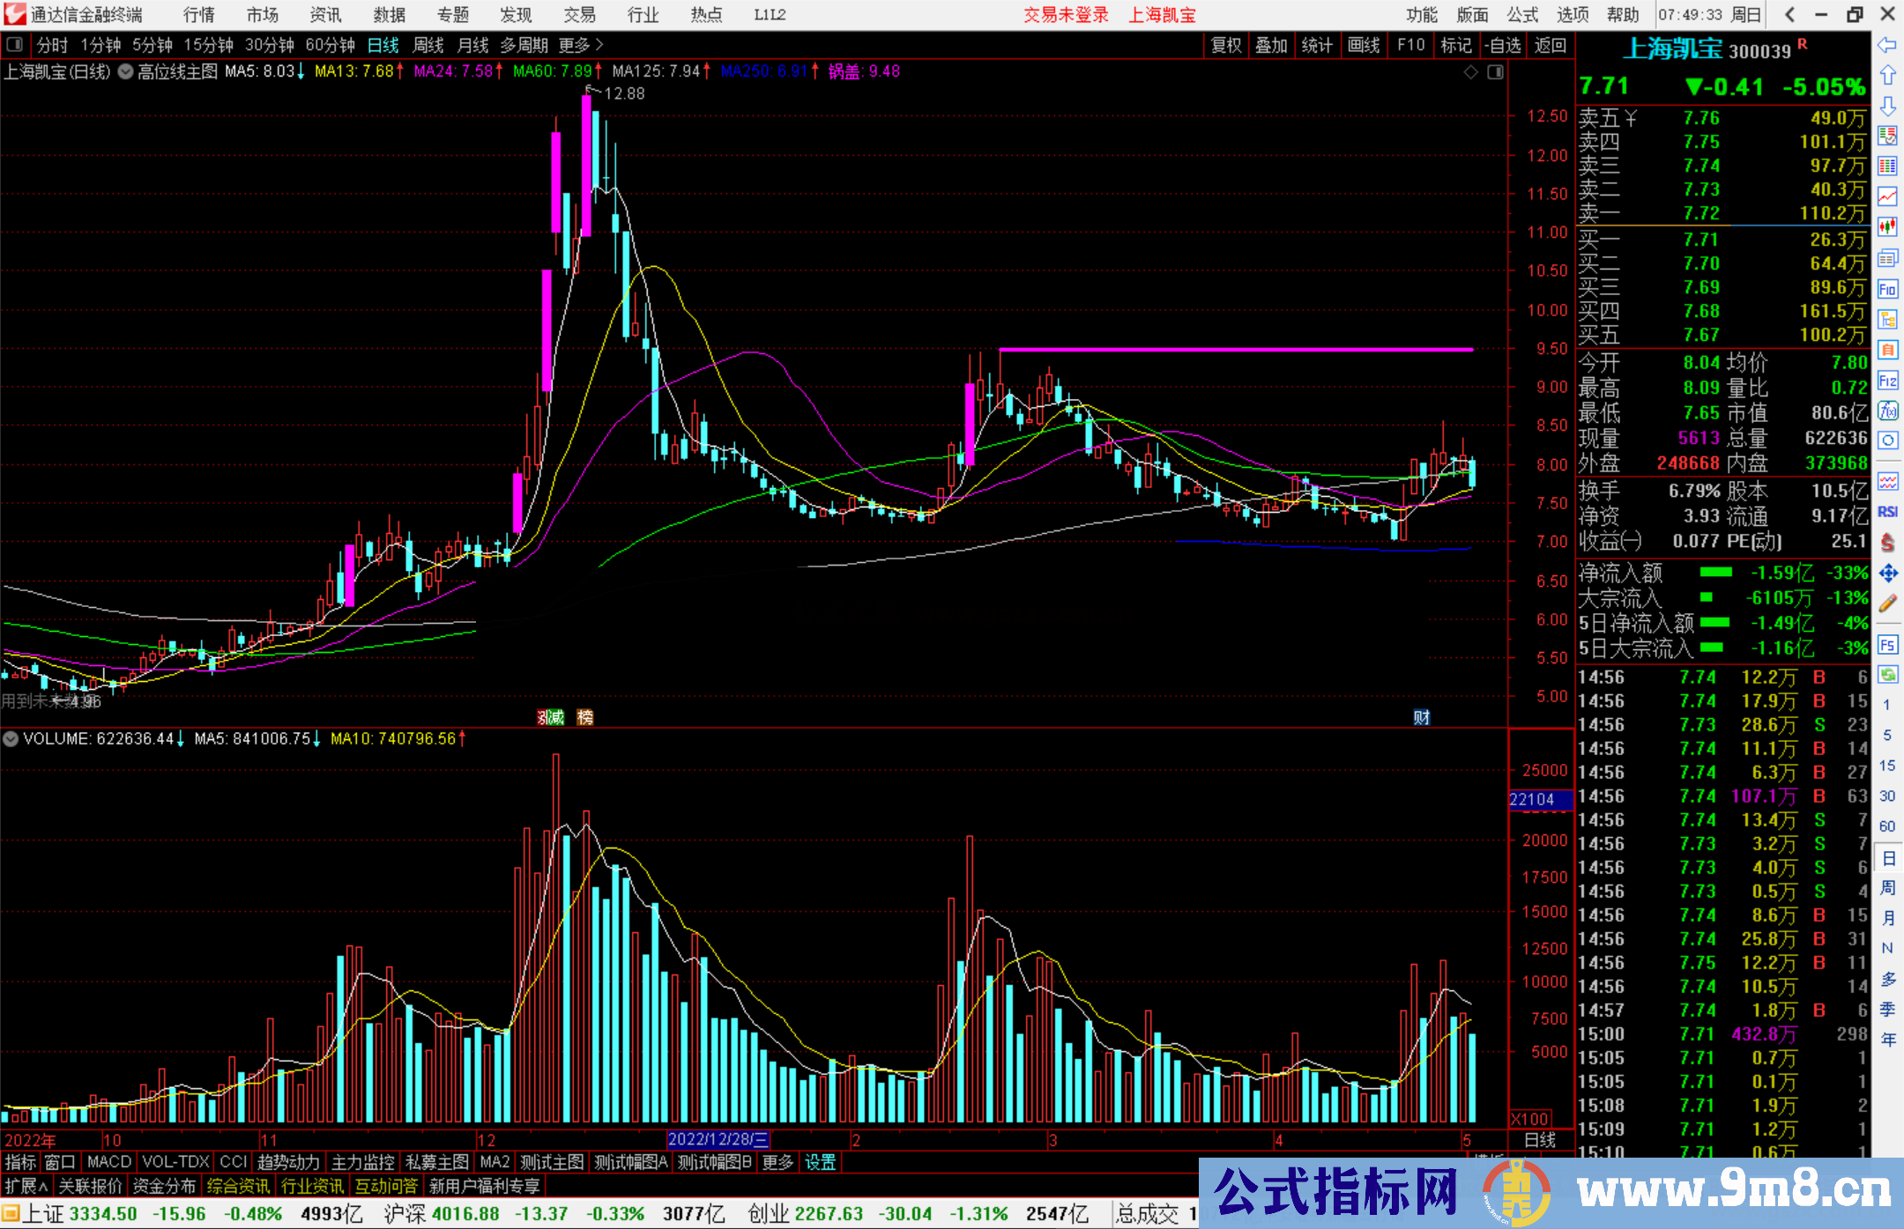1904x1229 pixels.
Task: Open the candlestick chart icon in sidebar
Action: (1887, 227)
